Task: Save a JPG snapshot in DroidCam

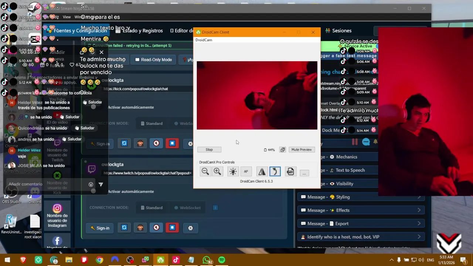Action: (290, 171)
